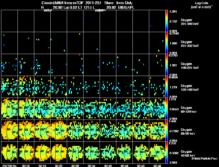
Task: Click the 'Oxygen 231-332 keV' row label
Action: coord(190,44)
